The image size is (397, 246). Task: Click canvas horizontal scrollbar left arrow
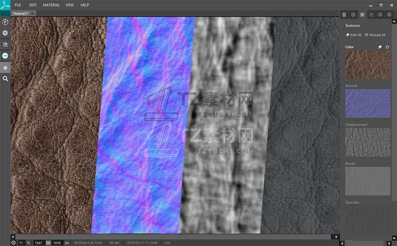(13, 237)
